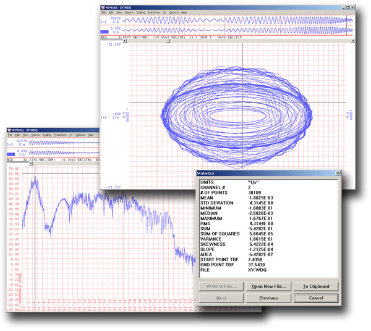This screenshot has width=371, height=331.
Task: Click the MINIMUM row in the Statistics list
Action: tap(237, 208)
